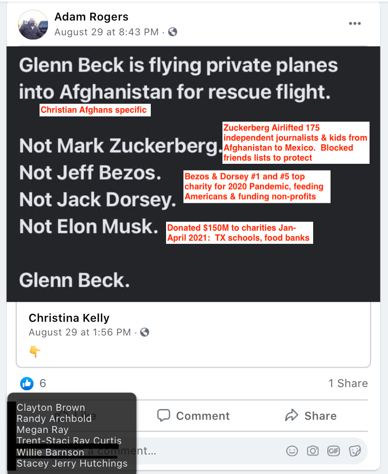Click the globe icon on Christina Kelly's post

(144, 332)
